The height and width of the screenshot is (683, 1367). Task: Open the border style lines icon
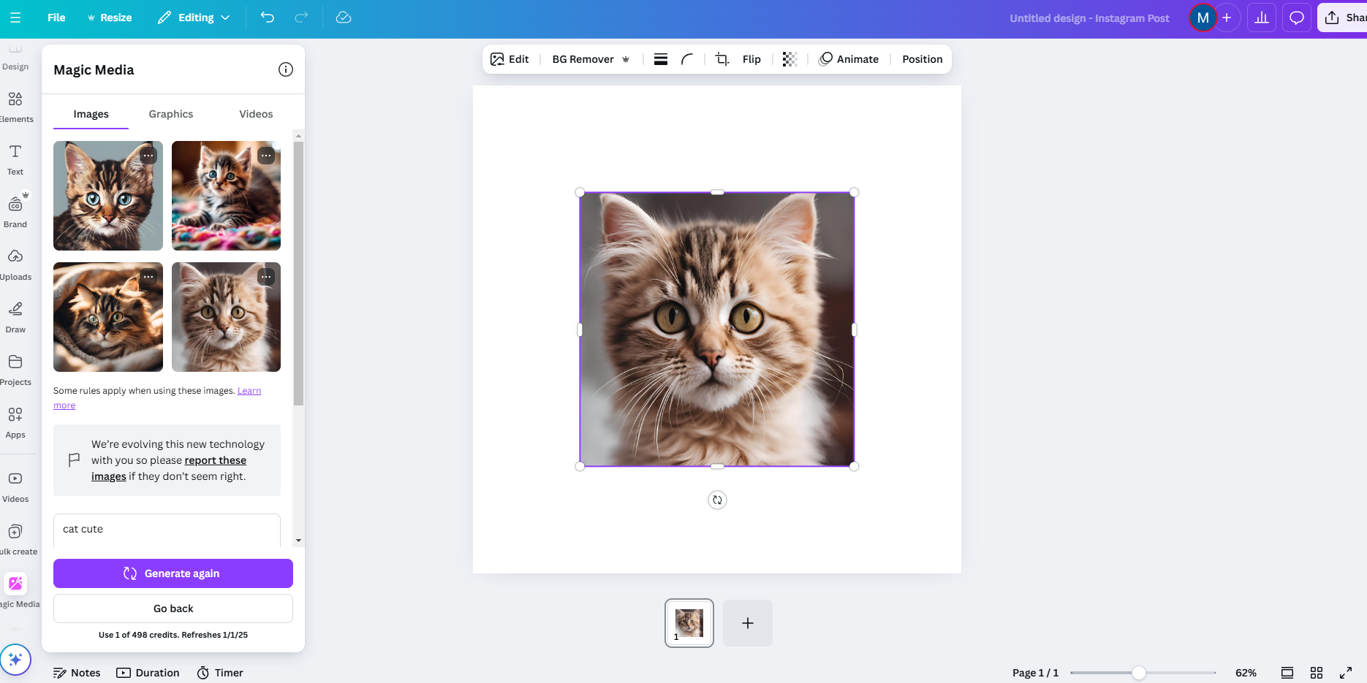(x=661, y=59)
